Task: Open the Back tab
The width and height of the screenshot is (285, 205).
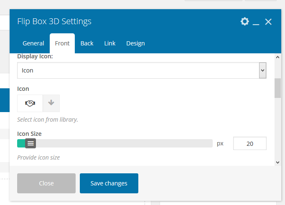Action: point(87,43)
